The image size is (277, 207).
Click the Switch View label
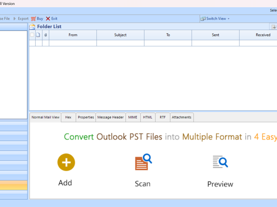click(216, 19)
